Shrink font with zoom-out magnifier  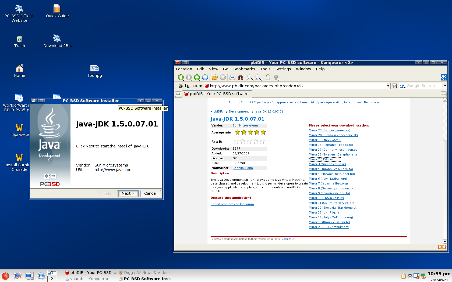pos(258,77)
